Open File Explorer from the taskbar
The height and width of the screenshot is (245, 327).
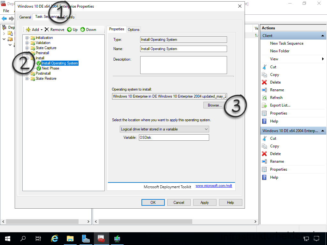70,239
